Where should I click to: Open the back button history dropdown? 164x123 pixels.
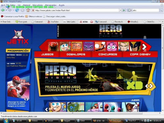coord(6,10)
